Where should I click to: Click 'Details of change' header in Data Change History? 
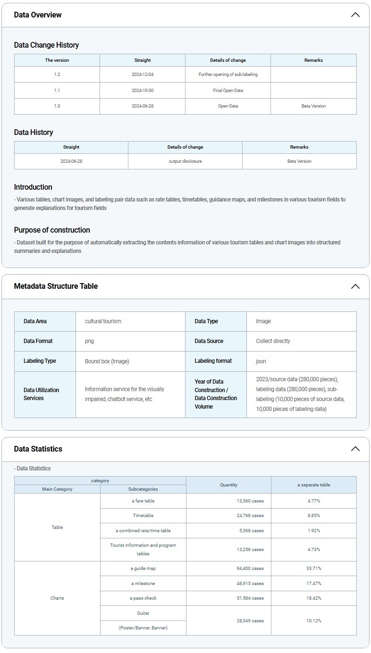[x=228, y=60]
